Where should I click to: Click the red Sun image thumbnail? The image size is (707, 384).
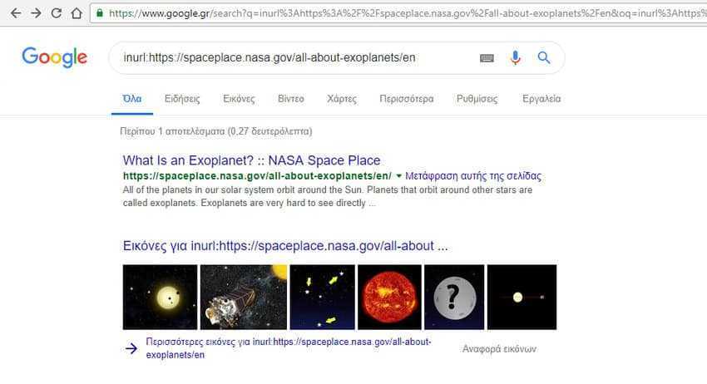(x=389, y=297)
